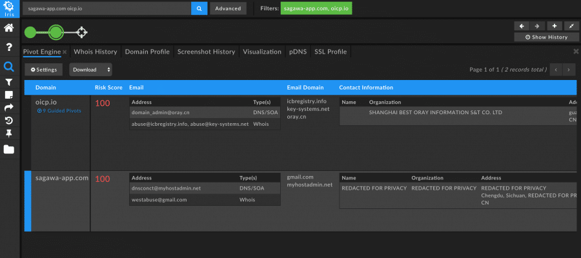Click the search query input field
Image resolution: width=581 pixels, height=258 pixels.
(107, 8)
